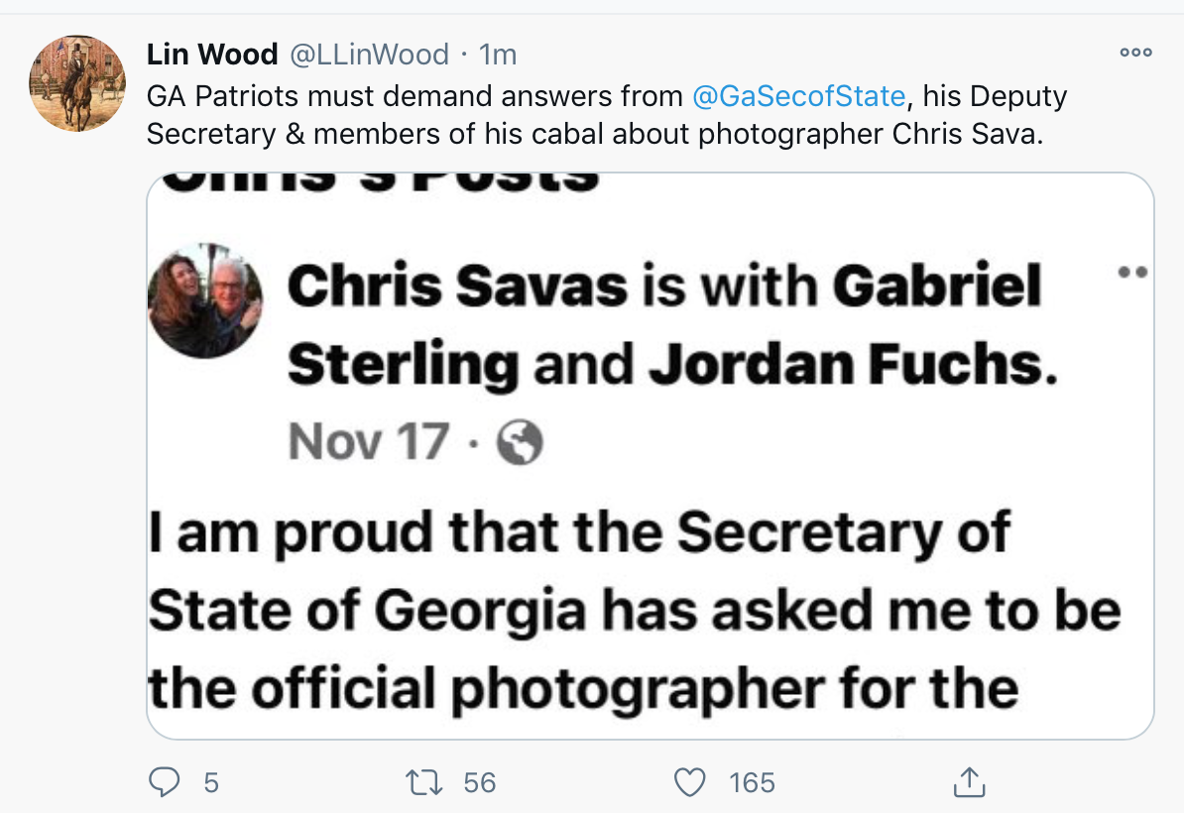The width and height of the screenshot is (1184, 813).
Task: Click the post text about official photographer
Action: 635,610
